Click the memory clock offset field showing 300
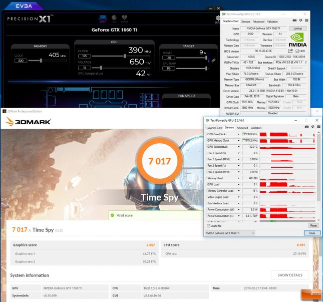Image resolution: width=323 pixels, height=302 pixels. pos(21,61)
